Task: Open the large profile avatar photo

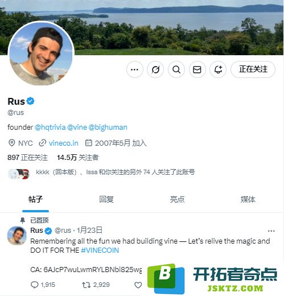Action: 41,54
